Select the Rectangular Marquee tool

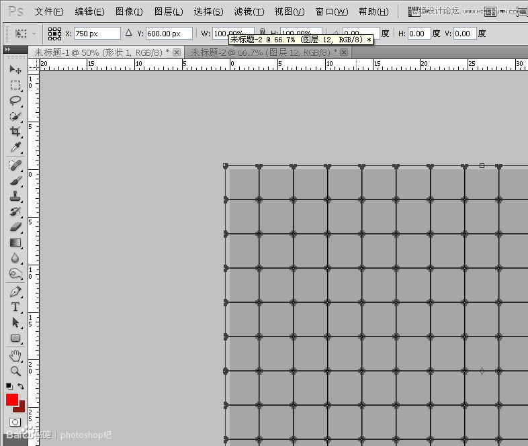click(x=15, y=85)
